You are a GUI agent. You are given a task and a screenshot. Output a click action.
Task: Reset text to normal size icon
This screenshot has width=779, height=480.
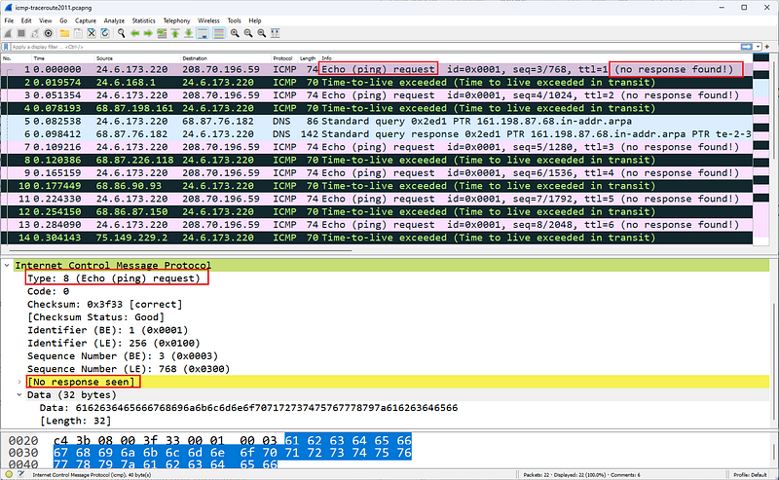[x=261, y=33]
